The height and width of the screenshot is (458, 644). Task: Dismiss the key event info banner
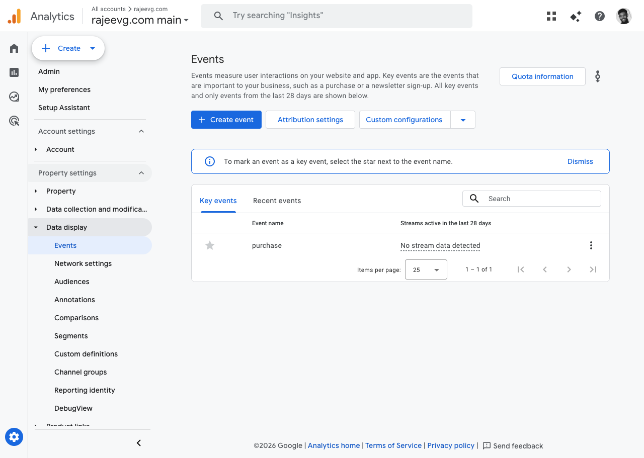pos(580,161)
